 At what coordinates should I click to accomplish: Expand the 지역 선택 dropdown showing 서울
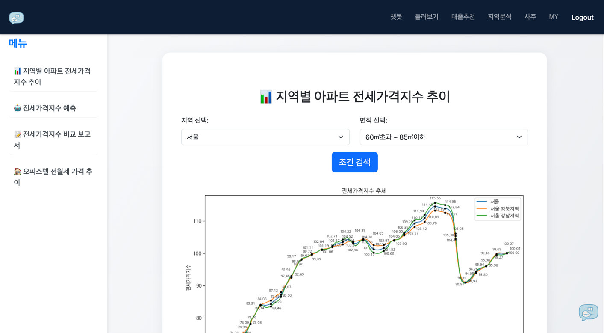click(265, 137)
